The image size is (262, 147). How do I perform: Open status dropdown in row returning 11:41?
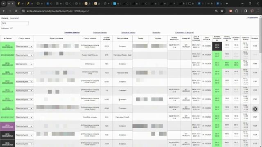[x=24, y=82]
